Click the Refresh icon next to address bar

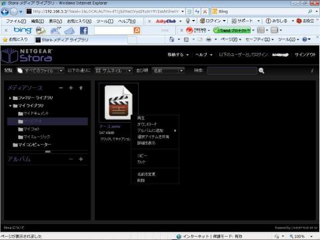tap(197, 11)
